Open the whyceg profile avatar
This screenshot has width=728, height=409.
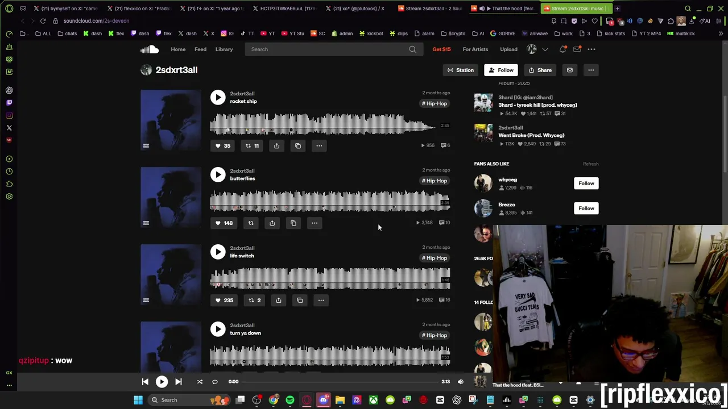tap(483, 183)
